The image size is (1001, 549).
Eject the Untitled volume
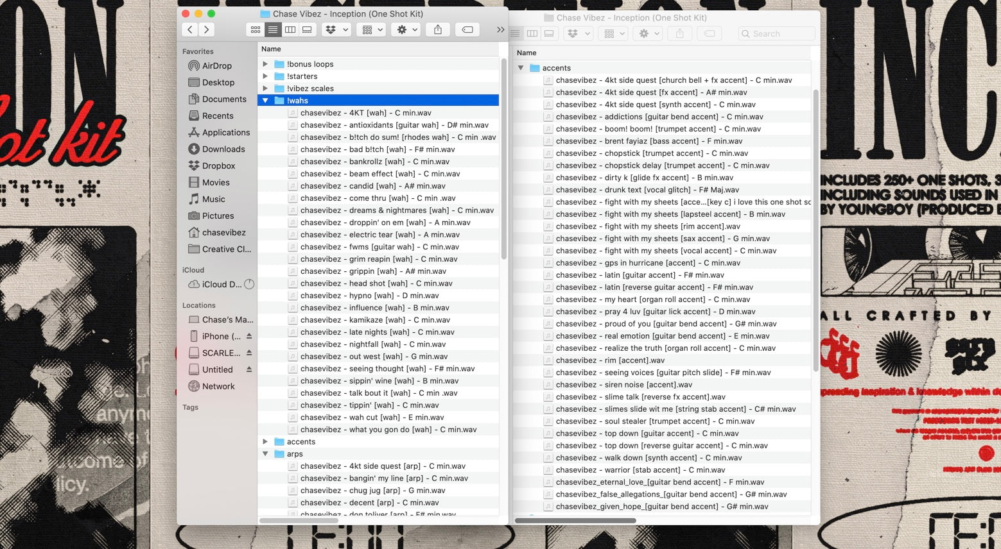coord(249,369)
